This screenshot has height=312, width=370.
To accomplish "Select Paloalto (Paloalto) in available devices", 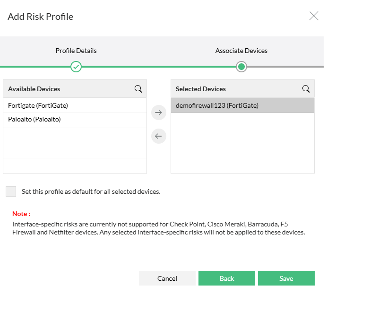I will [75, 120].
